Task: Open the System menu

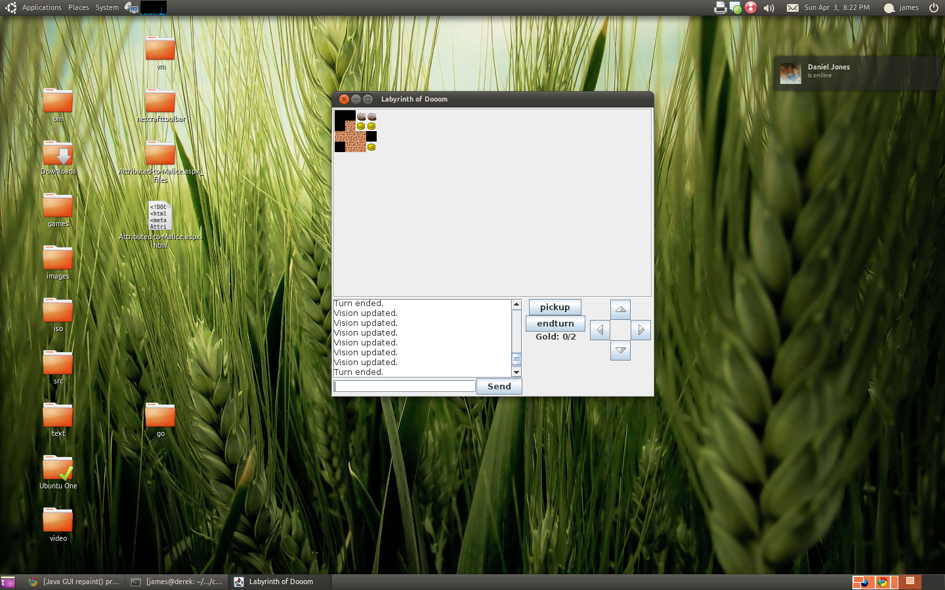Action: point(107,7)
